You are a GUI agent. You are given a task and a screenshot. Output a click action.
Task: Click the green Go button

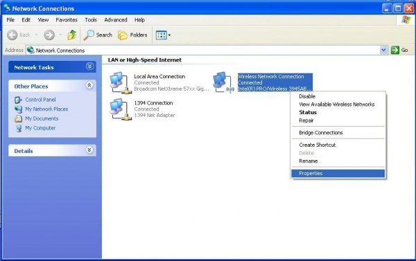coord(399,50)
